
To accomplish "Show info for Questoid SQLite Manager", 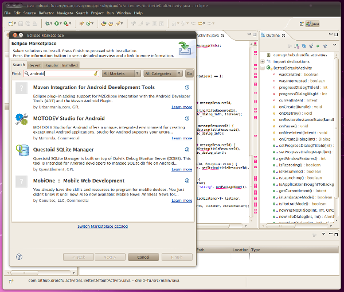I will pos(187,150).
